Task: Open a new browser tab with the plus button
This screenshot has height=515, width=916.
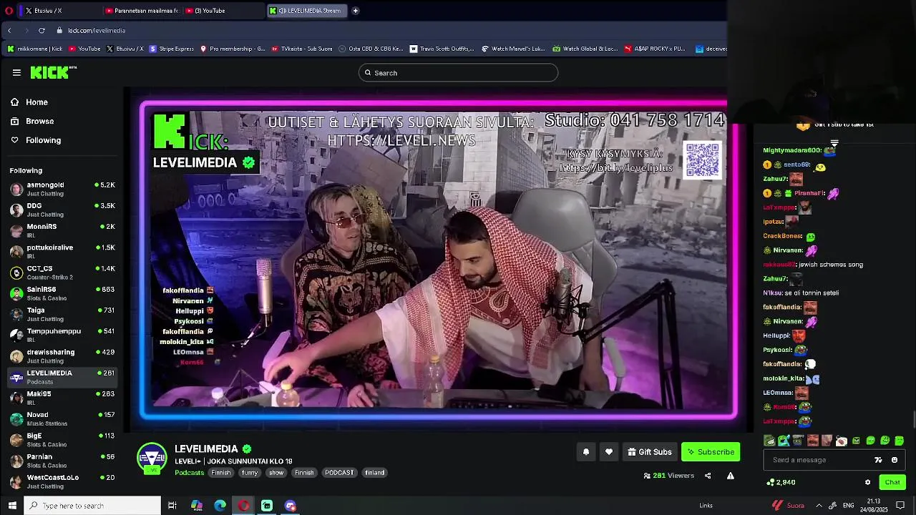Action: click(x=356, y=11)
